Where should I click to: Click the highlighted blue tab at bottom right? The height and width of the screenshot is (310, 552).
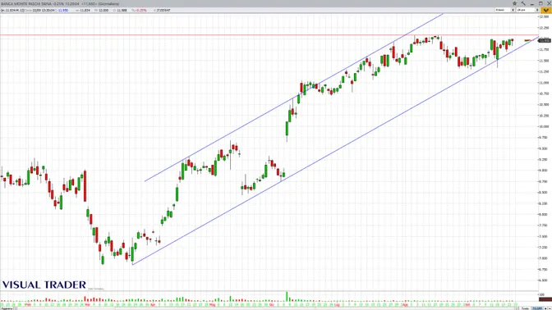coord(537,308)
